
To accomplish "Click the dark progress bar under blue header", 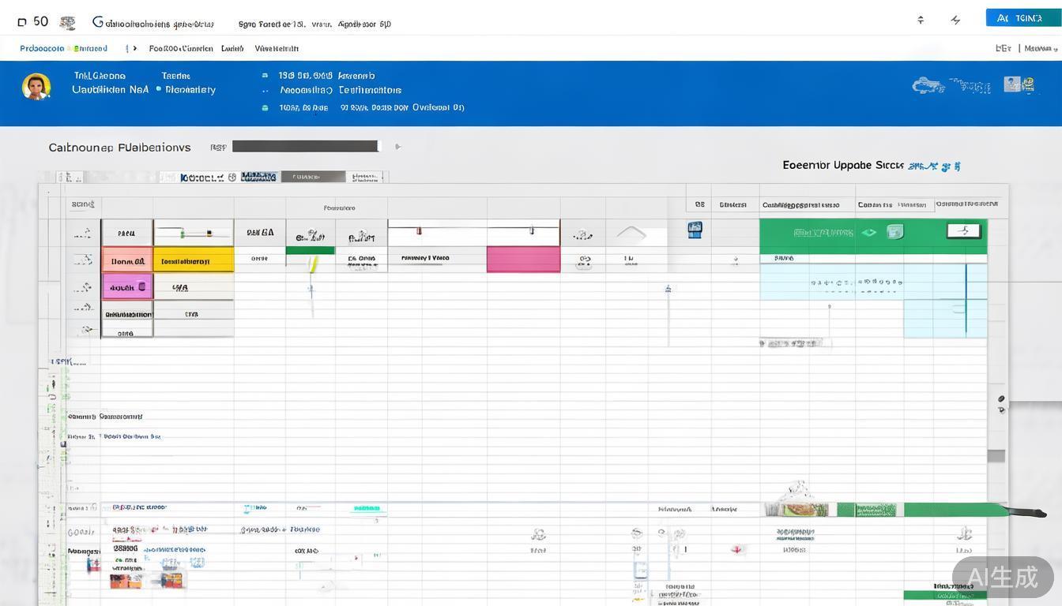I will tap(305, 146).
